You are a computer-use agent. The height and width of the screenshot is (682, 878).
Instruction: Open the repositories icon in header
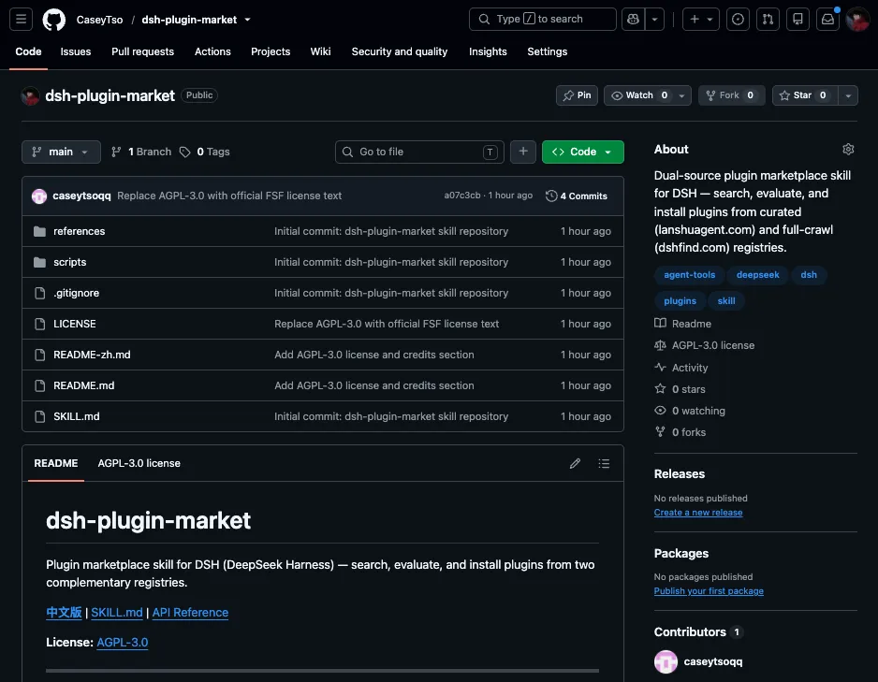(798, 19)
